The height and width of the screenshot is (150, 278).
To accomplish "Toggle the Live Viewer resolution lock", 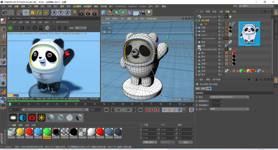I will pyautogui.click(x=41, y=28).
